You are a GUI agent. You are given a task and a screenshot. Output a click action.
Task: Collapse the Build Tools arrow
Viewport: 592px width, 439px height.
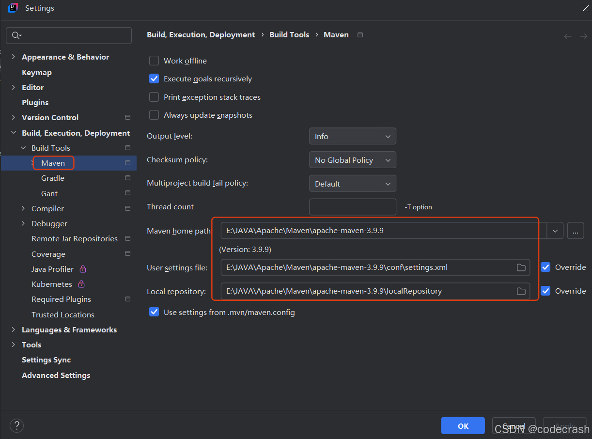click(23, 148)
